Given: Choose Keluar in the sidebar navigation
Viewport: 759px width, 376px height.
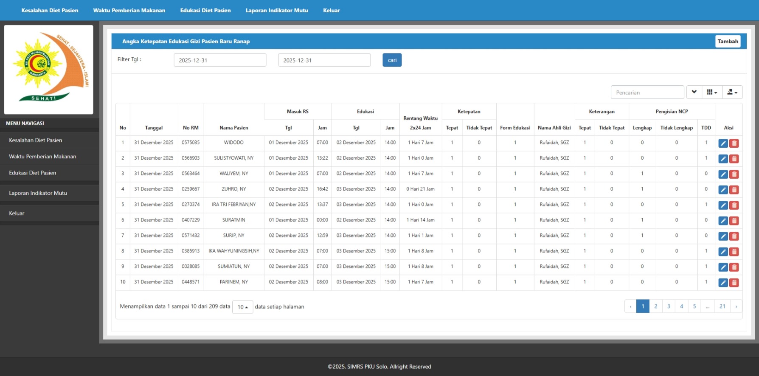Looking at the screenshot, I should [x=49, y=213].
